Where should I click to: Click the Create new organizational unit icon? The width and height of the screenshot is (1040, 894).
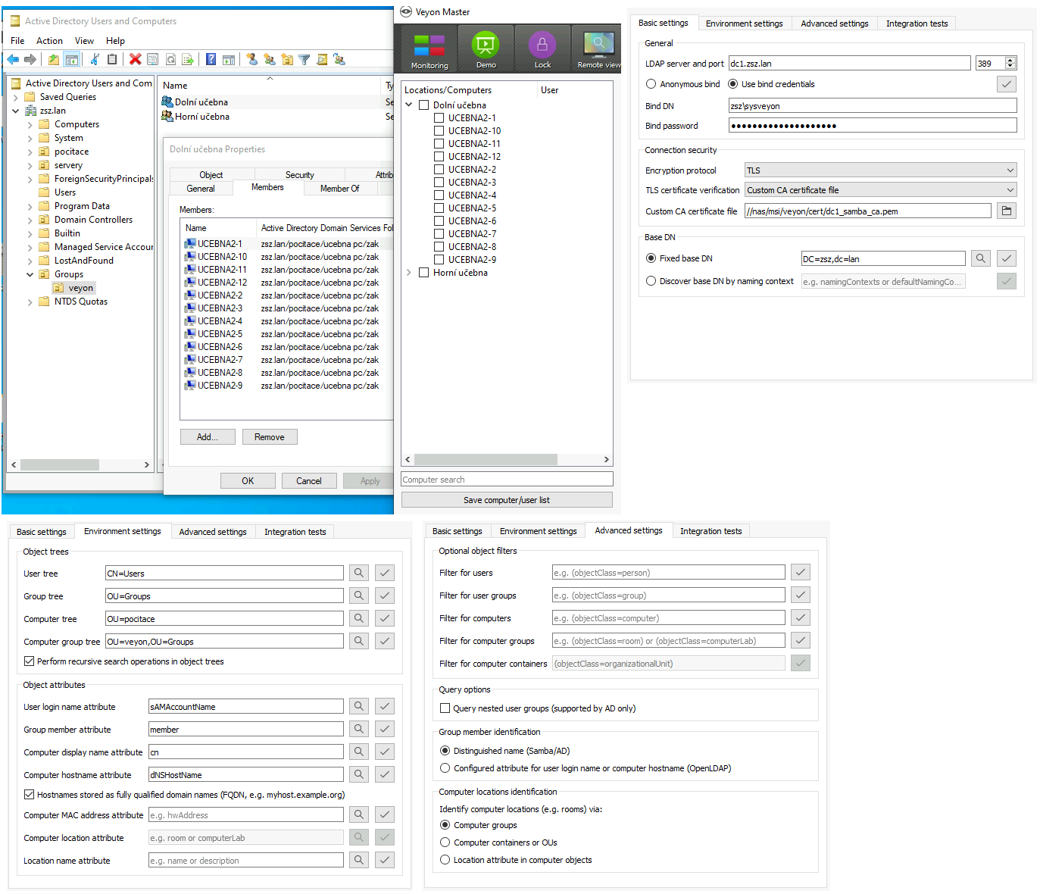tap(287, 59)
